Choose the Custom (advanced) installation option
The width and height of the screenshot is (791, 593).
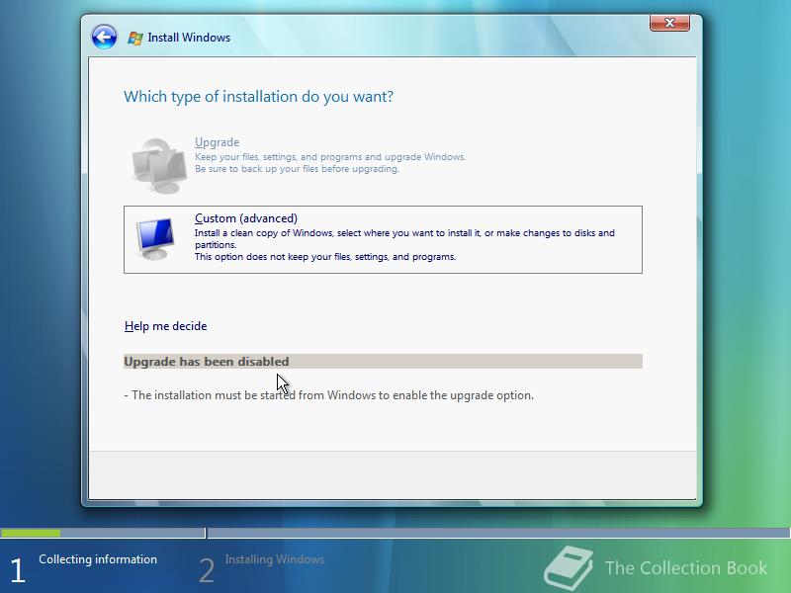[383, 239]
